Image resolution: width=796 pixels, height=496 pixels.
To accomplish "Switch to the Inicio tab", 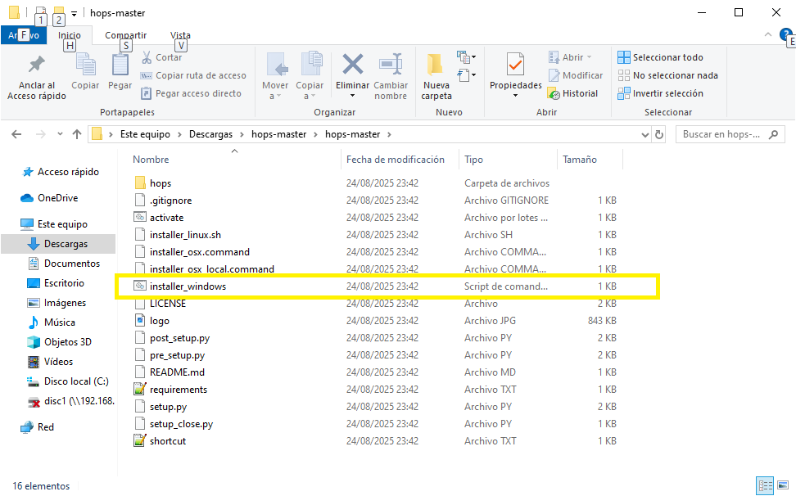I will [x=69, y=35].
